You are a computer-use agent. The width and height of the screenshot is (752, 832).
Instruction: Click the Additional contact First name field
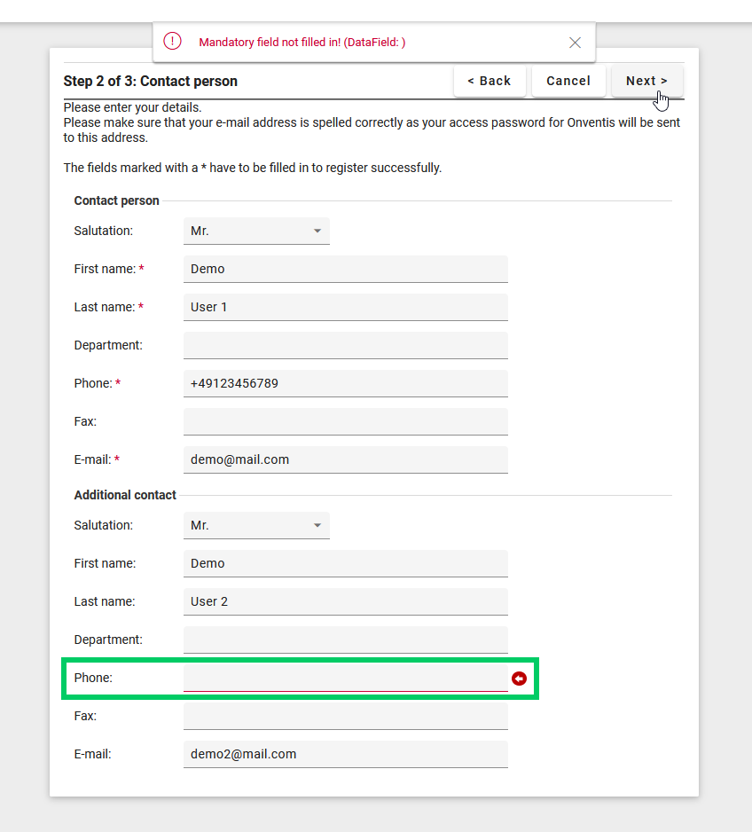click(345, 563)
